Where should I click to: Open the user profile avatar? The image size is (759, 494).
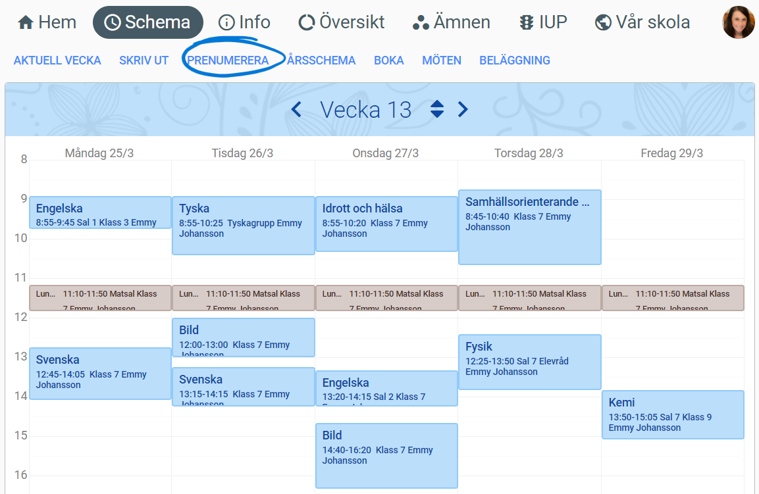coord(738,22)
